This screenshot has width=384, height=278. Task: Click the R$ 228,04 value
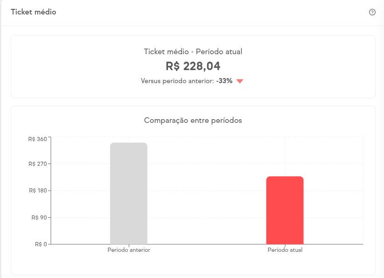(193, 66)
